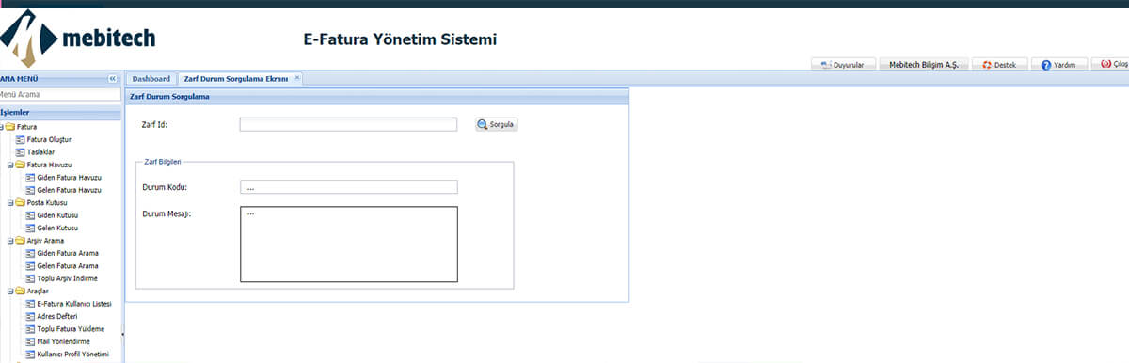Switch to the Dashboard tab
Image resolution: width=1129 pixels, height=363 pixels.
click(x=151, y=79)
